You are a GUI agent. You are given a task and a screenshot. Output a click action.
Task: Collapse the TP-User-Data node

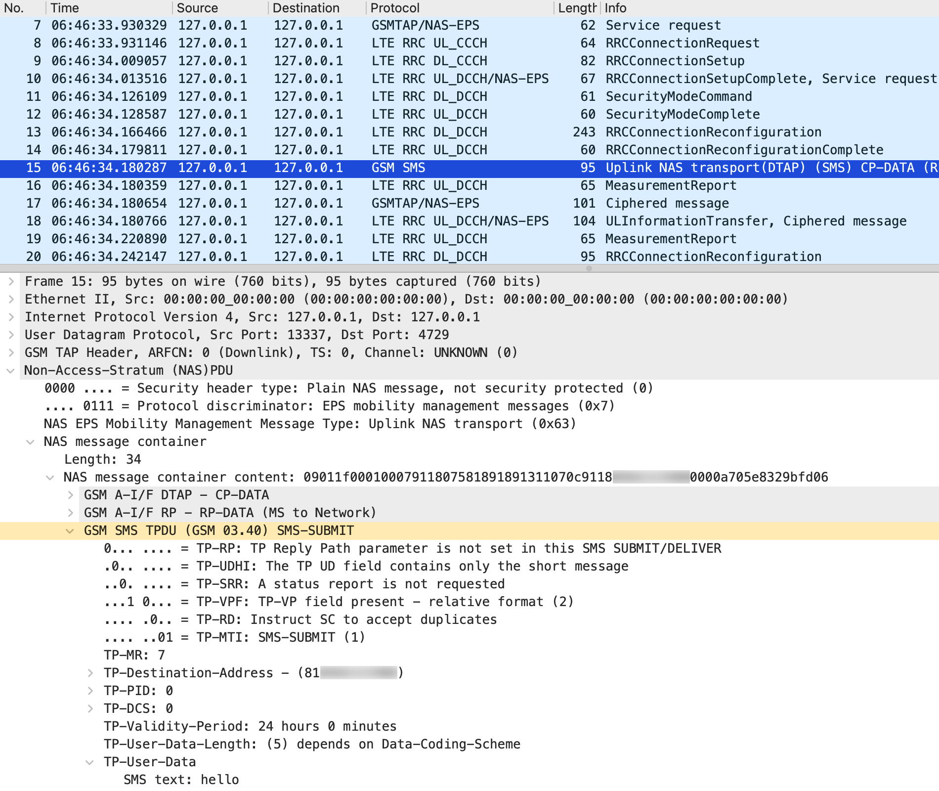90,762
